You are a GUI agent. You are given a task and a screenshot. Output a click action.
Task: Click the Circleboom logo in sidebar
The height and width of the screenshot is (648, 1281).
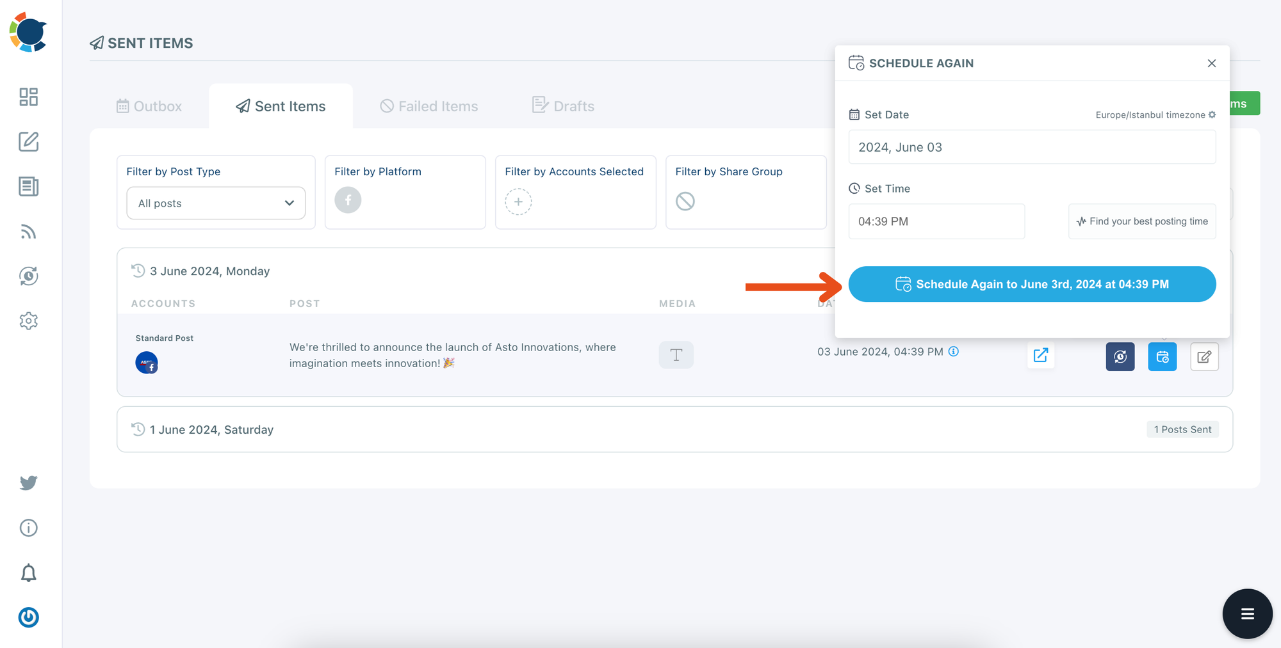click(28, 32)
